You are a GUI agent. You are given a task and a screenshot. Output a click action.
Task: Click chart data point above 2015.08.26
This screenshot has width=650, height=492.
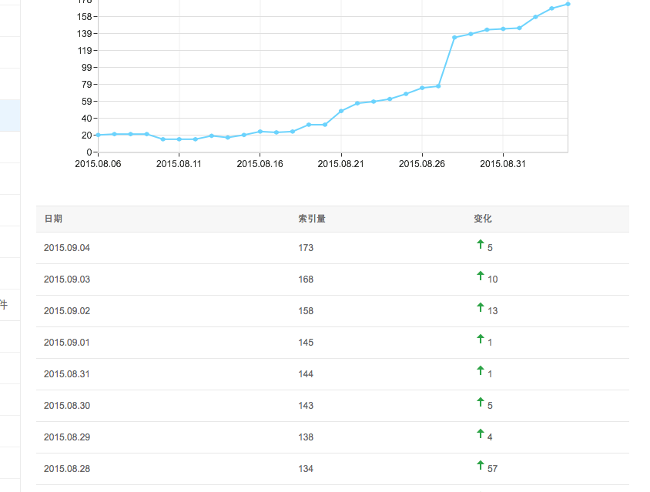[422, 88]
